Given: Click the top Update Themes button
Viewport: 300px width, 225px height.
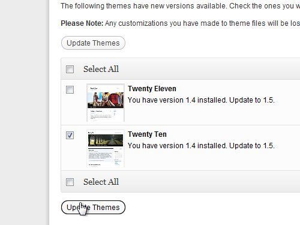Looking at the screenshot, I should 93,43.
